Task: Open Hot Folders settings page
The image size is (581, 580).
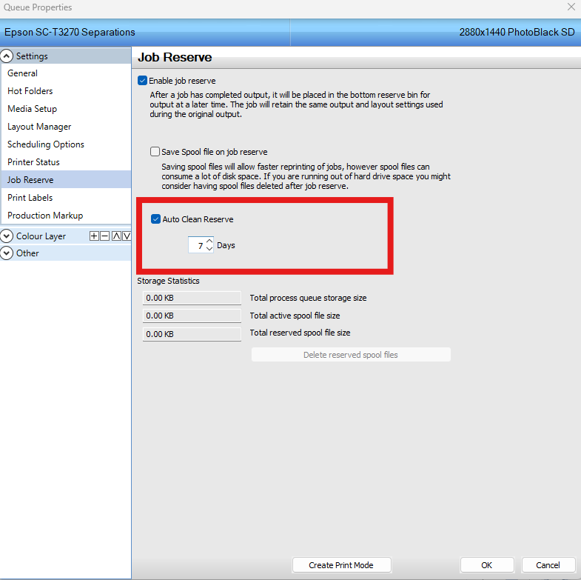Action: tap(66, 91)
